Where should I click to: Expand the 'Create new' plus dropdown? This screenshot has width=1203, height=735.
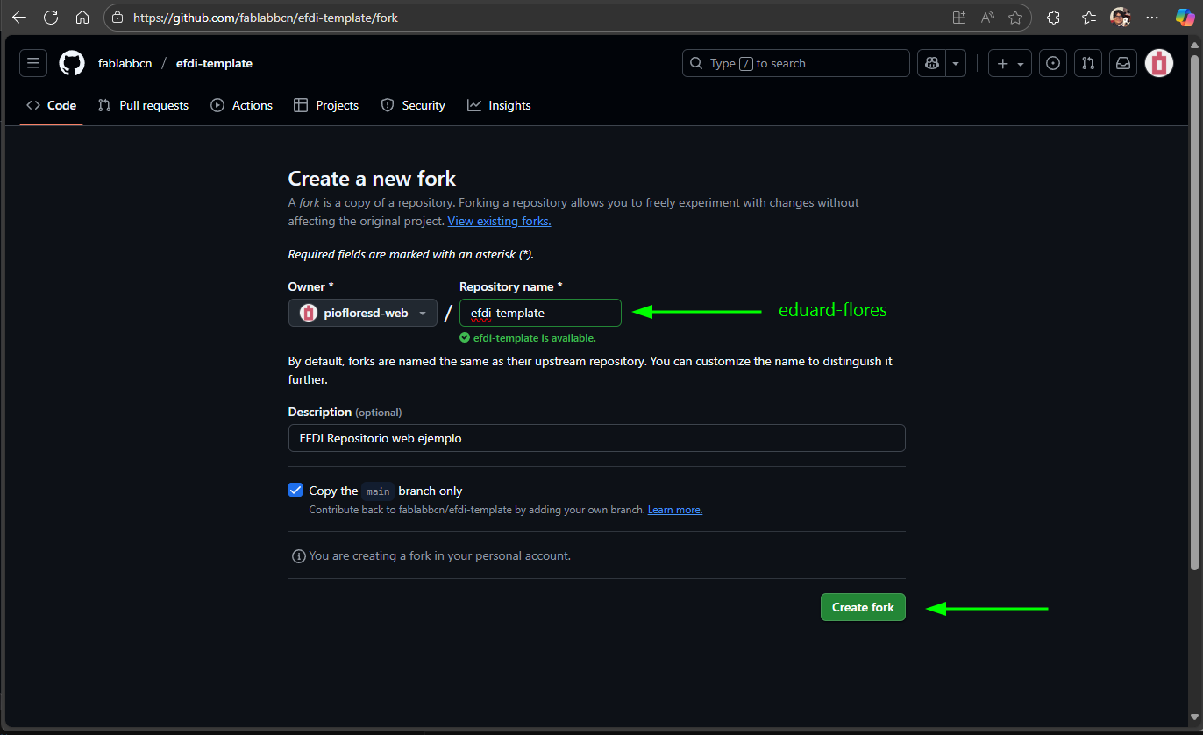[x=1009, y=63]
